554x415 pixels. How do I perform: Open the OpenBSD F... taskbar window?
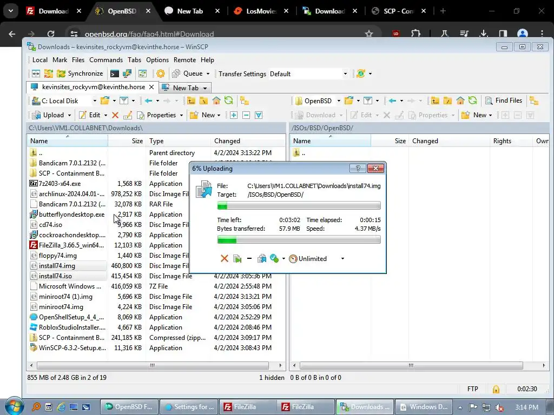click(129, 407)
